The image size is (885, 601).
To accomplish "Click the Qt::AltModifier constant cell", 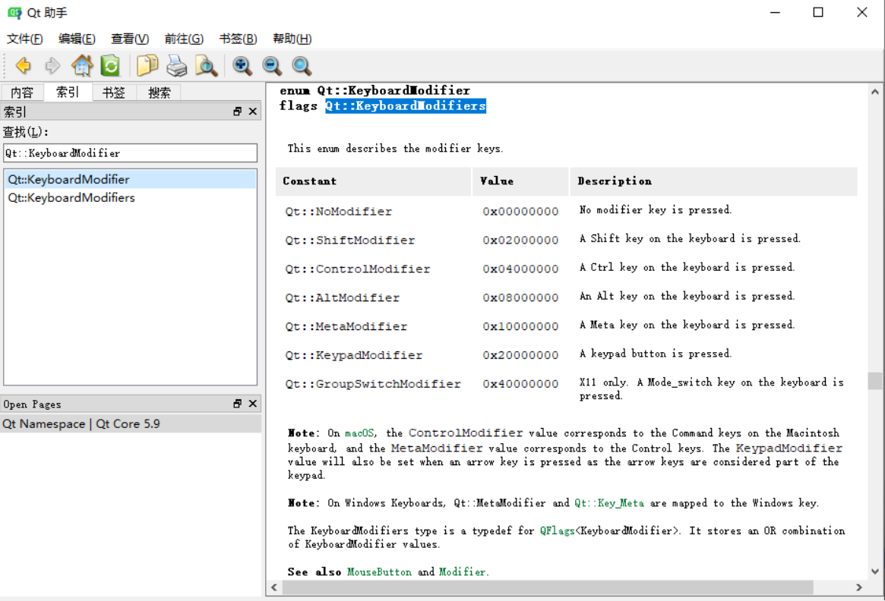I will point(342,297).
